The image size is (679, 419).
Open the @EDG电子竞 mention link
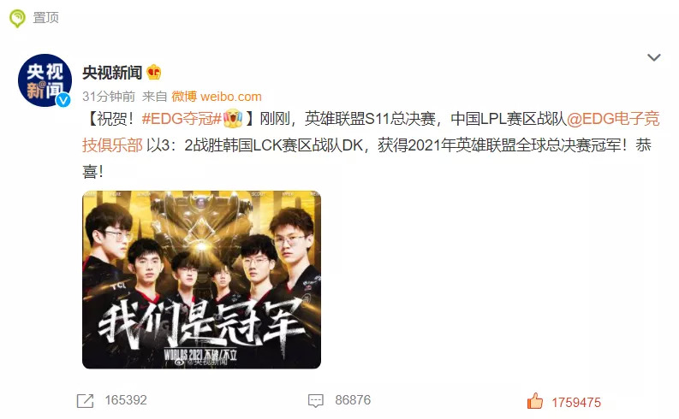(613, 119)
